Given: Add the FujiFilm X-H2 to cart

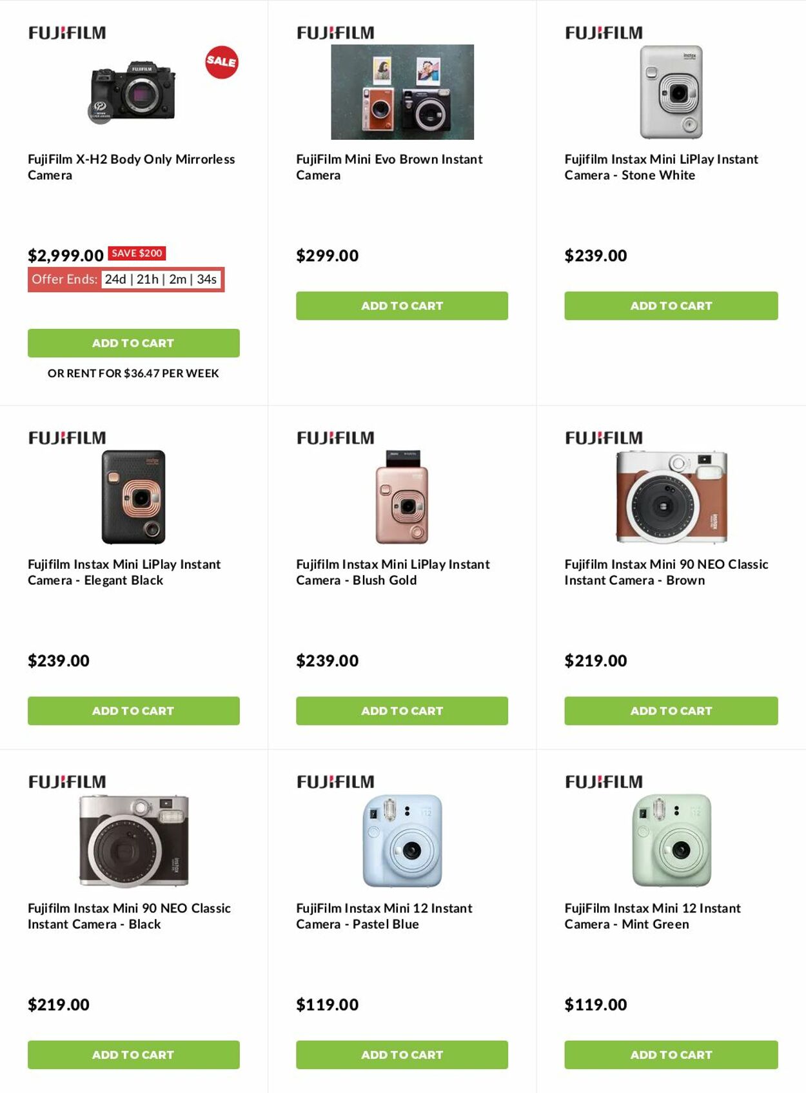Looking at the screenshot, I should pos(133,343).
